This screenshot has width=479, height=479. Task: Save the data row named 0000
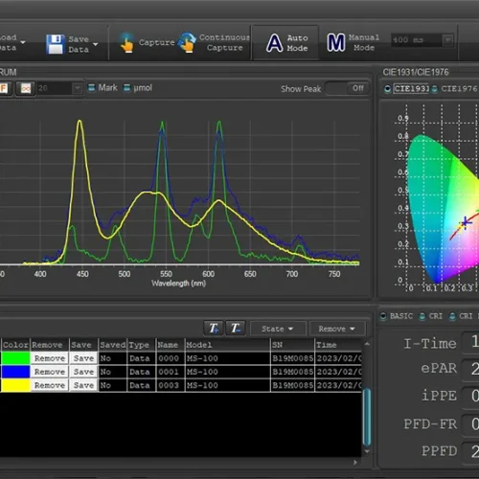(x=83, y=358)
